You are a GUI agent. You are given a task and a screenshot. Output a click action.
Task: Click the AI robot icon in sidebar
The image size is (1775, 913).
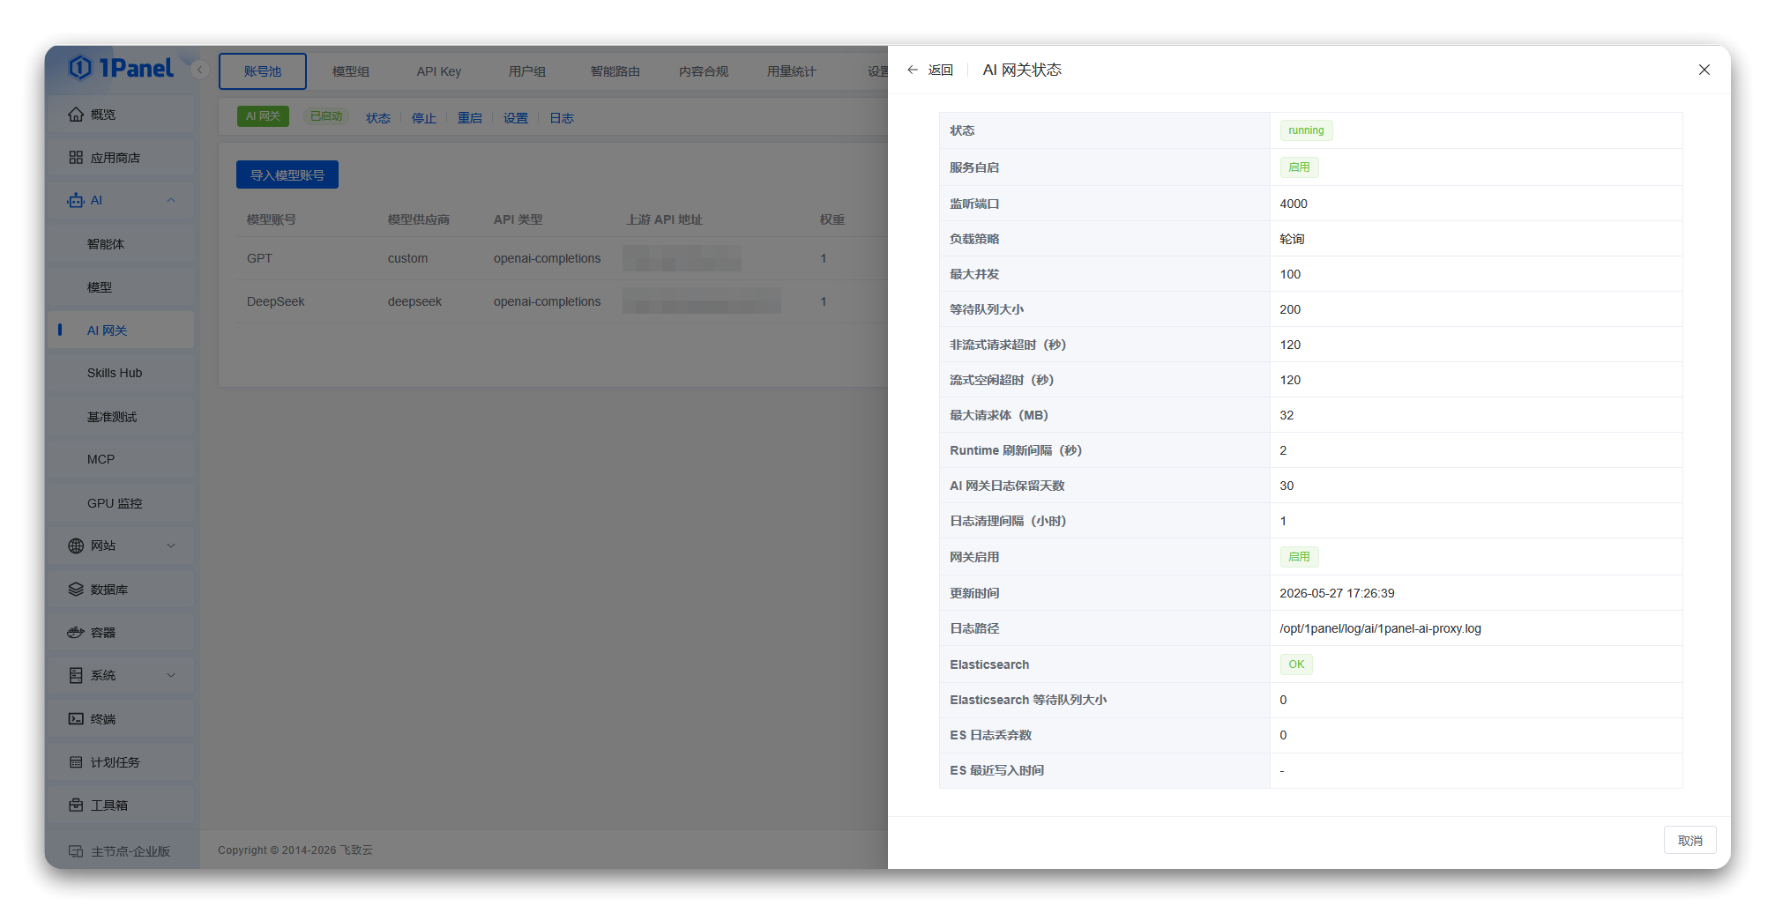point(76,200)
